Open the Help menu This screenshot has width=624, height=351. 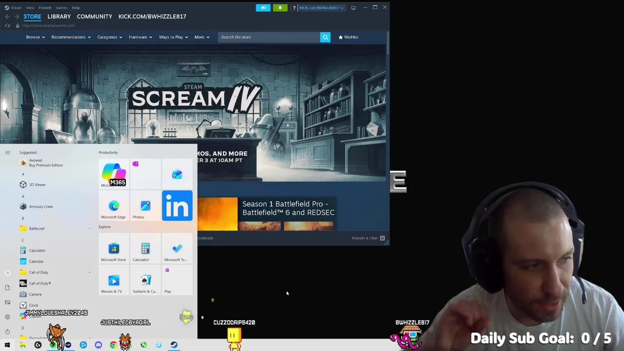point(76,8)
